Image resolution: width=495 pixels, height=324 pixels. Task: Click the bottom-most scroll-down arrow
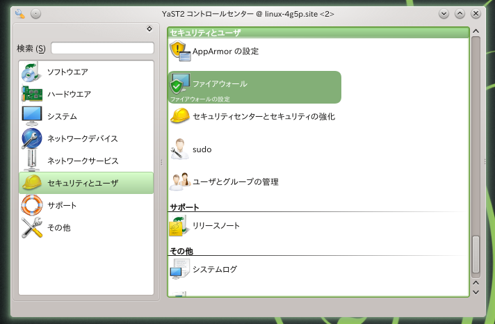[476, 293]
